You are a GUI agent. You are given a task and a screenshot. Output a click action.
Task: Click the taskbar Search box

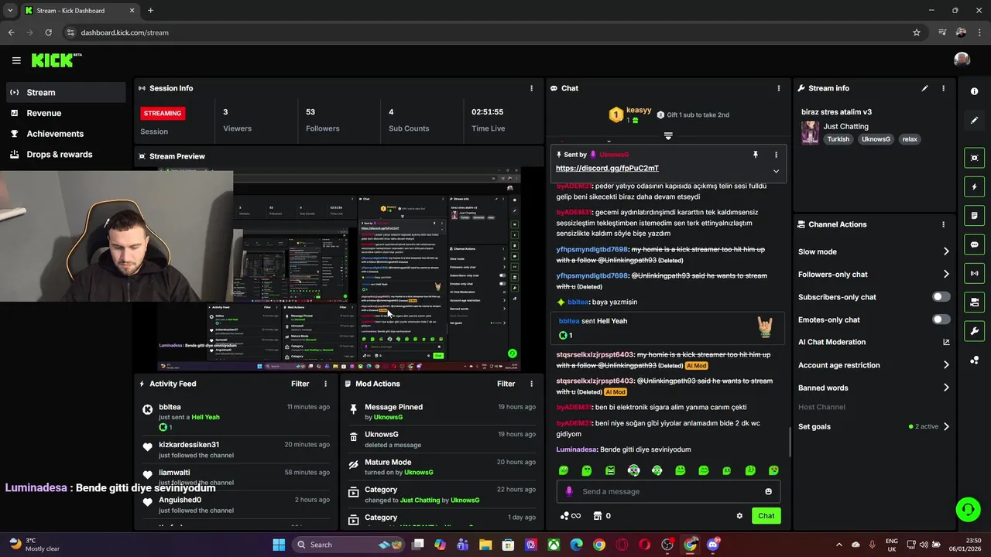tap(348, 545)
